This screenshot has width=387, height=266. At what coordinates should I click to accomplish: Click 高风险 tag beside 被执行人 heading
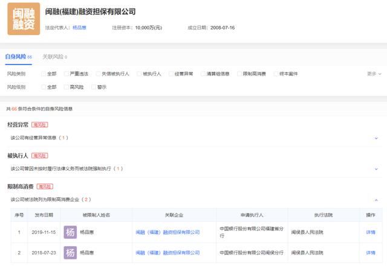[40, 156]
